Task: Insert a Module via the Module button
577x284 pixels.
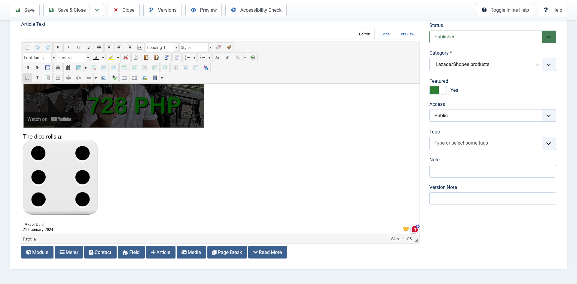Action: [x=37, y=252]
